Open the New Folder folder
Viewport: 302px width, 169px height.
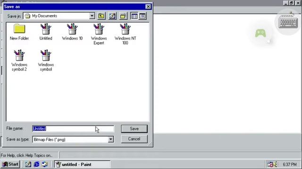tap(19, 32)
